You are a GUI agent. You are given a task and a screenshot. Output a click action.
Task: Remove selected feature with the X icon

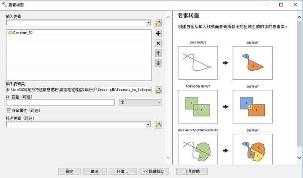click(158, 43)
